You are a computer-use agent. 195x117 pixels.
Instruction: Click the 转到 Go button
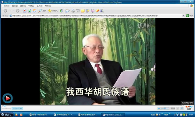point(190,16)
